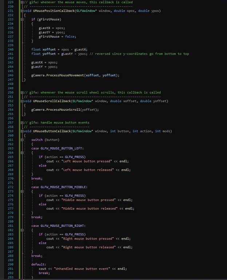Click string "Middle mouse button released"
Viewport: 227px width, 280px height.
[x=89, y=209]
